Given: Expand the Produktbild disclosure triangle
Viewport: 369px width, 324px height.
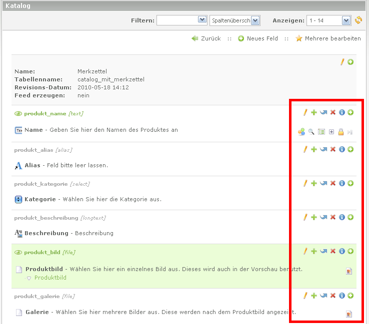Looking at the screenshot, I should pyautogui.click(x=29, y=278).
